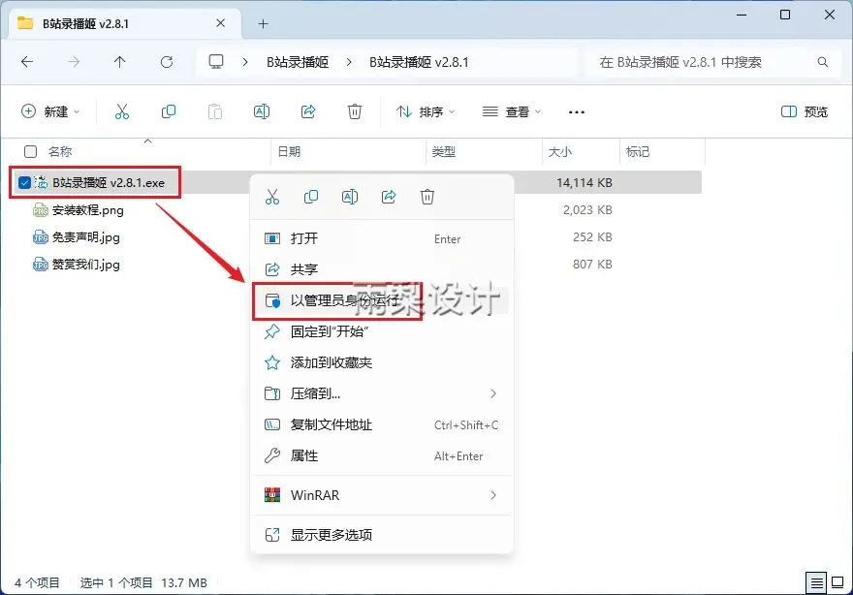Click the B站录播姬 breadcrumb folder
The width and height of the screenshot is (853, 595).
pos(298,62)
